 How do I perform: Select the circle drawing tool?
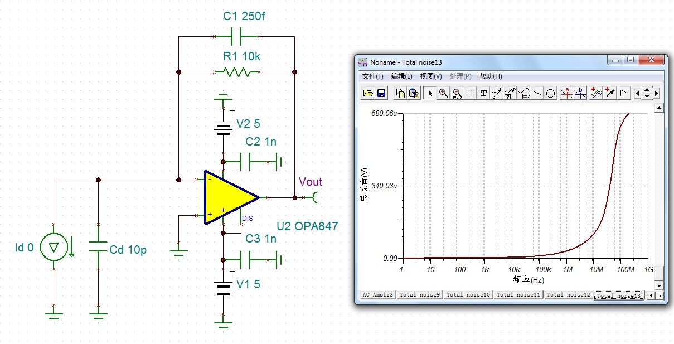click(x=551, y=94)
